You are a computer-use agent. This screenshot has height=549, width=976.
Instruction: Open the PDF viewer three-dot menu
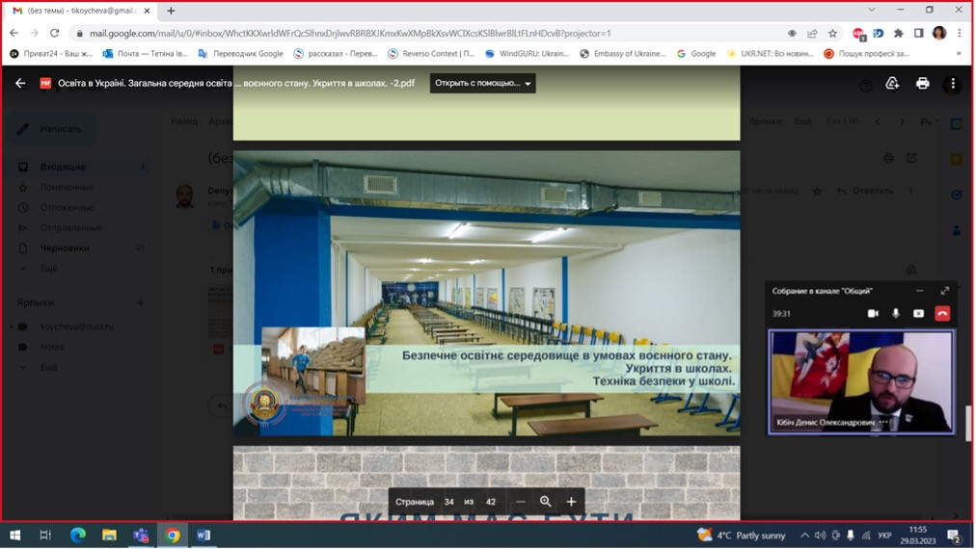tap(953, 84)
